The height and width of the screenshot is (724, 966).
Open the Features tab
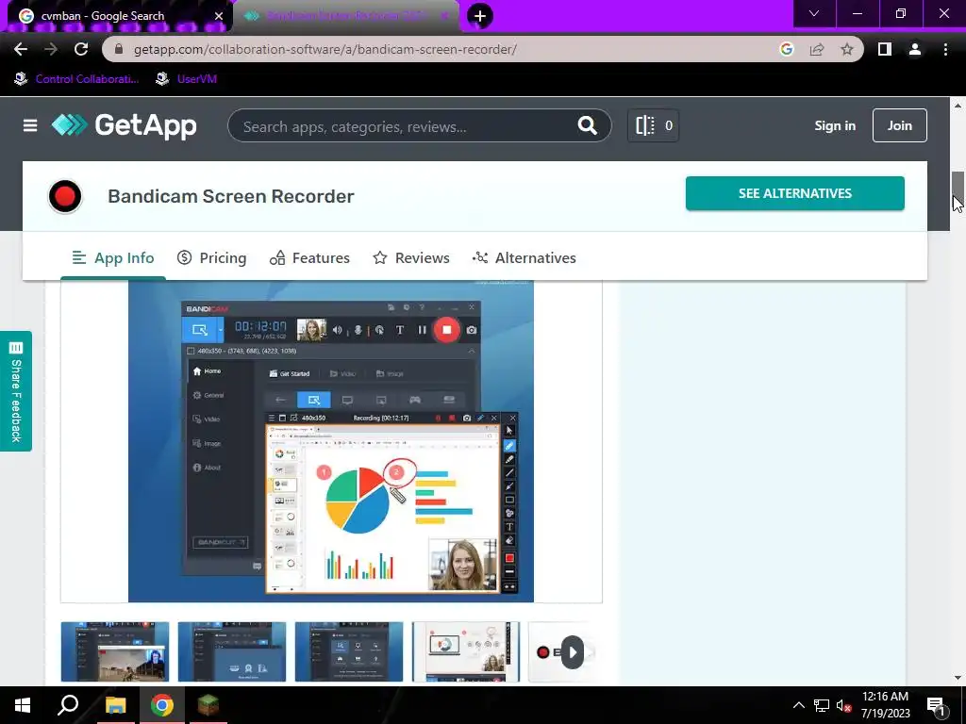pos(309,258)
